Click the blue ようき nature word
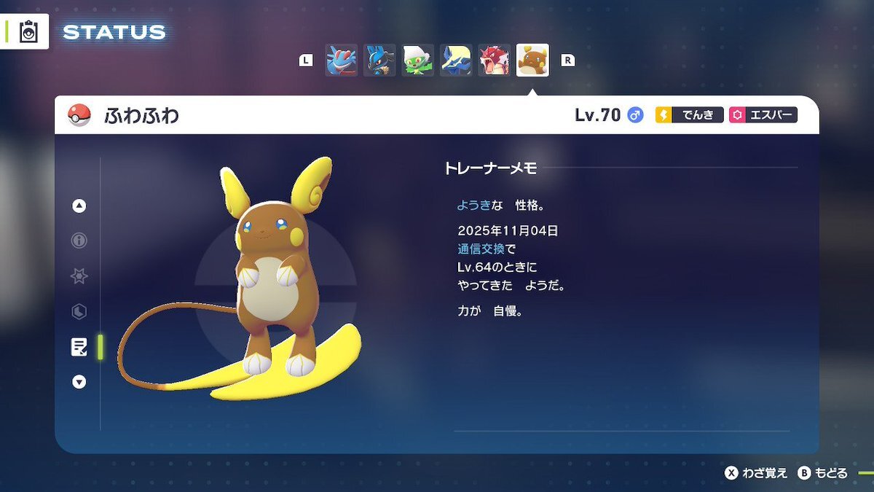 [474, 206]
